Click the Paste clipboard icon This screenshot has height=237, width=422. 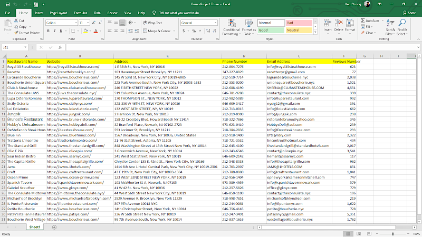tap(8, 23)
